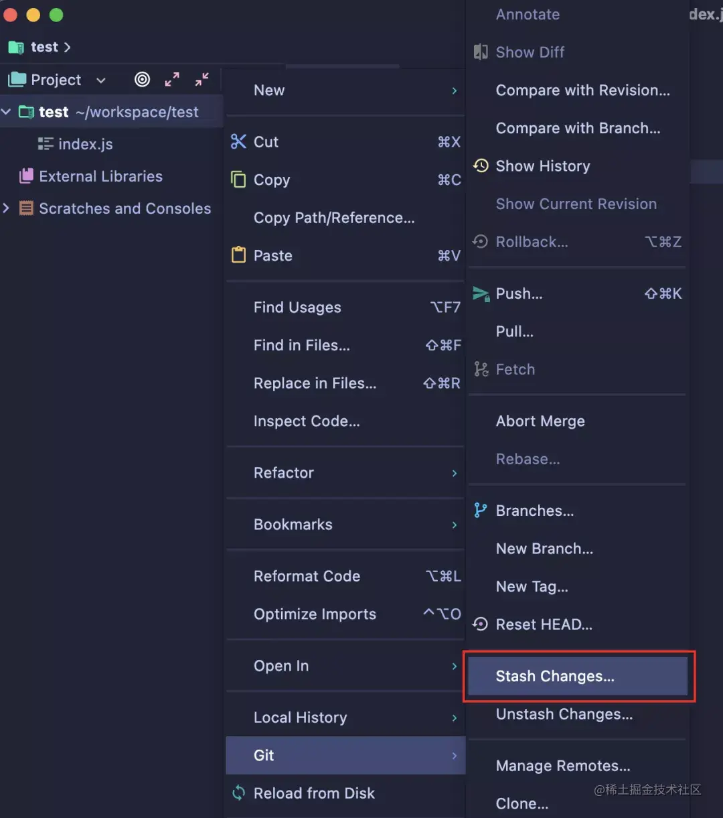Viewport: 723px width, 818px height.
Task: Choose Annotate in Git submenu
Action: point(578,15)
